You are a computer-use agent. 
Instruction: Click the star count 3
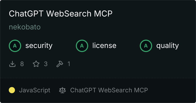[x=46, y=64]
